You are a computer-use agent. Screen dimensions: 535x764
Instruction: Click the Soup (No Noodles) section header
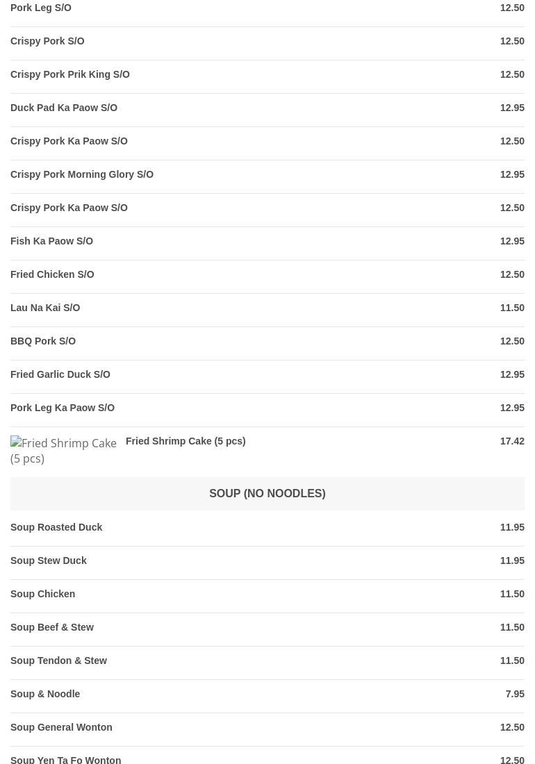[267, 494]
